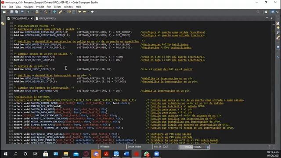Switch to CCS Edit perspective icon
The height and width of the screenshot is (158, 281).
(273, 12)
